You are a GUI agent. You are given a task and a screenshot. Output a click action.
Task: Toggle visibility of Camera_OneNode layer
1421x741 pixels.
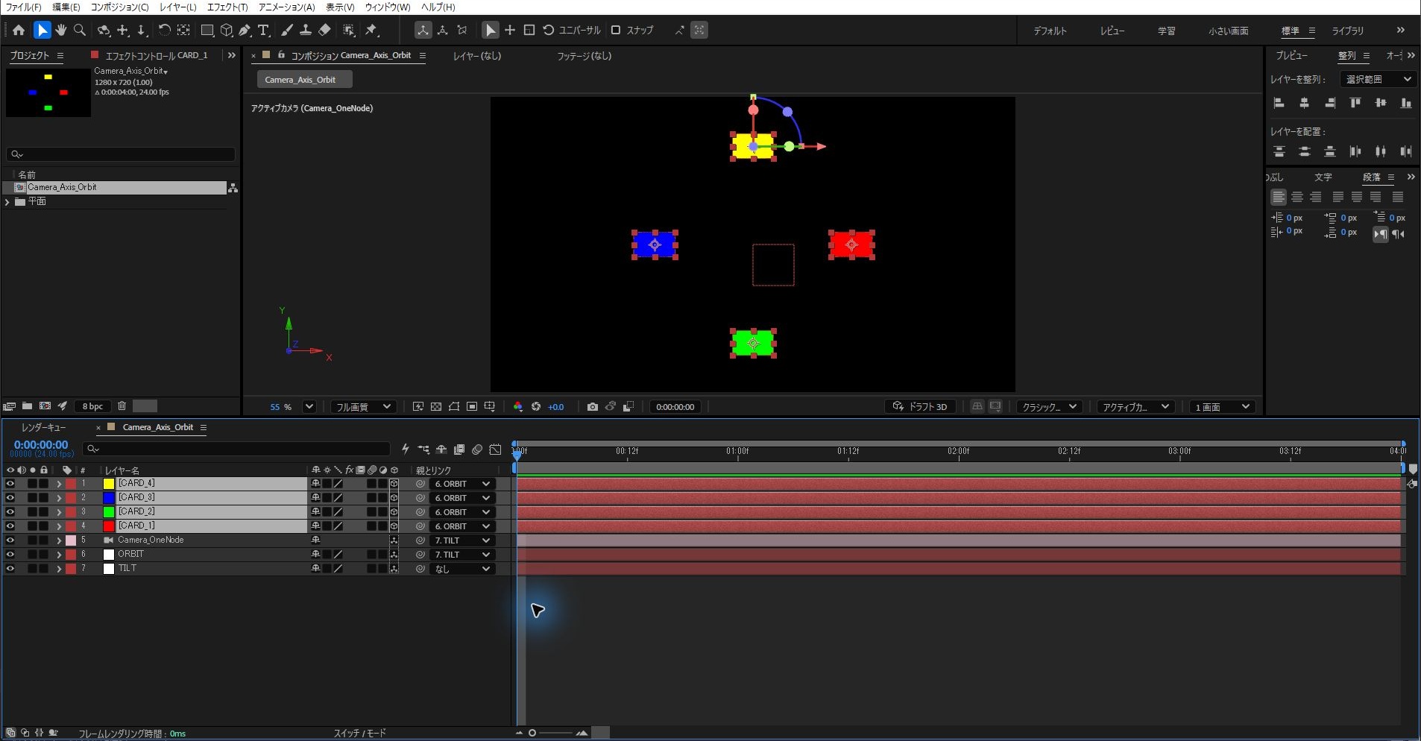tap(10, 540)
